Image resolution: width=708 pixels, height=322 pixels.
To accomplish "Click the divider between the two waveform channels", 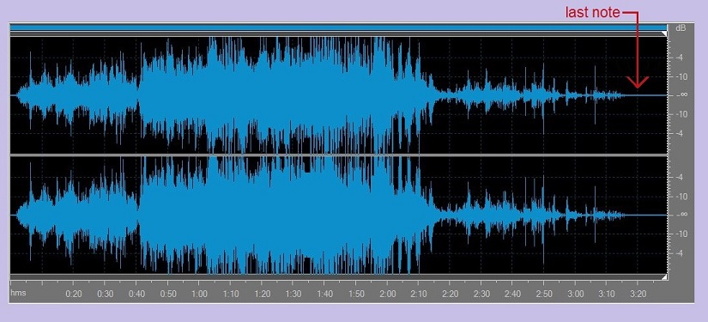I will click(x=338, y=155).
